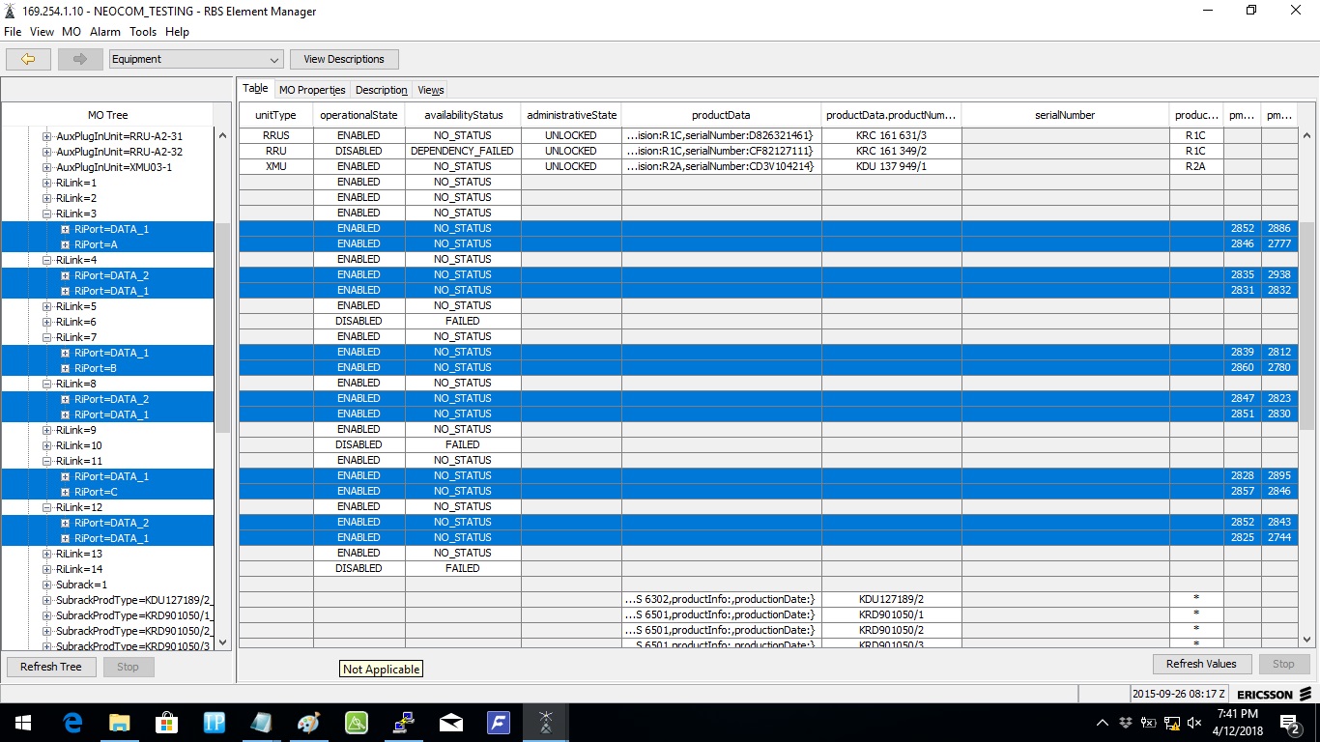
Task: Expand the RiLink=1 tree node
Action: pyautogui.click(x=46, y=183)
